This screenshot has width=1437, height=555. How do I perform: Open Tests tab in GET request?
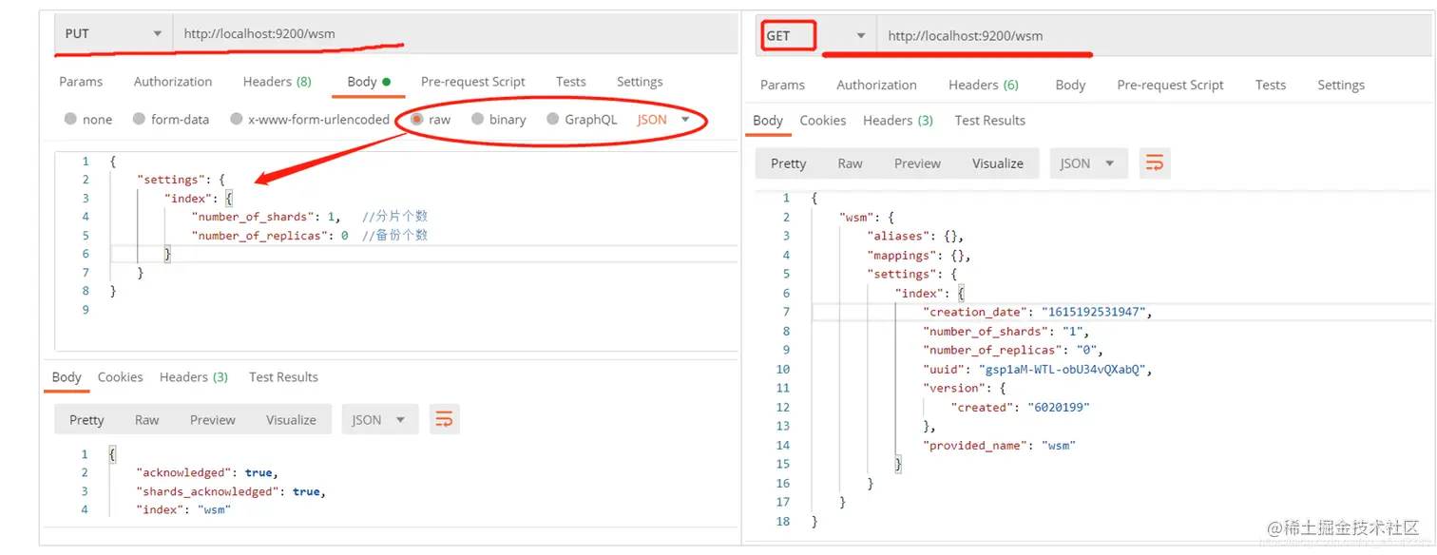[x=1271, y=85]
